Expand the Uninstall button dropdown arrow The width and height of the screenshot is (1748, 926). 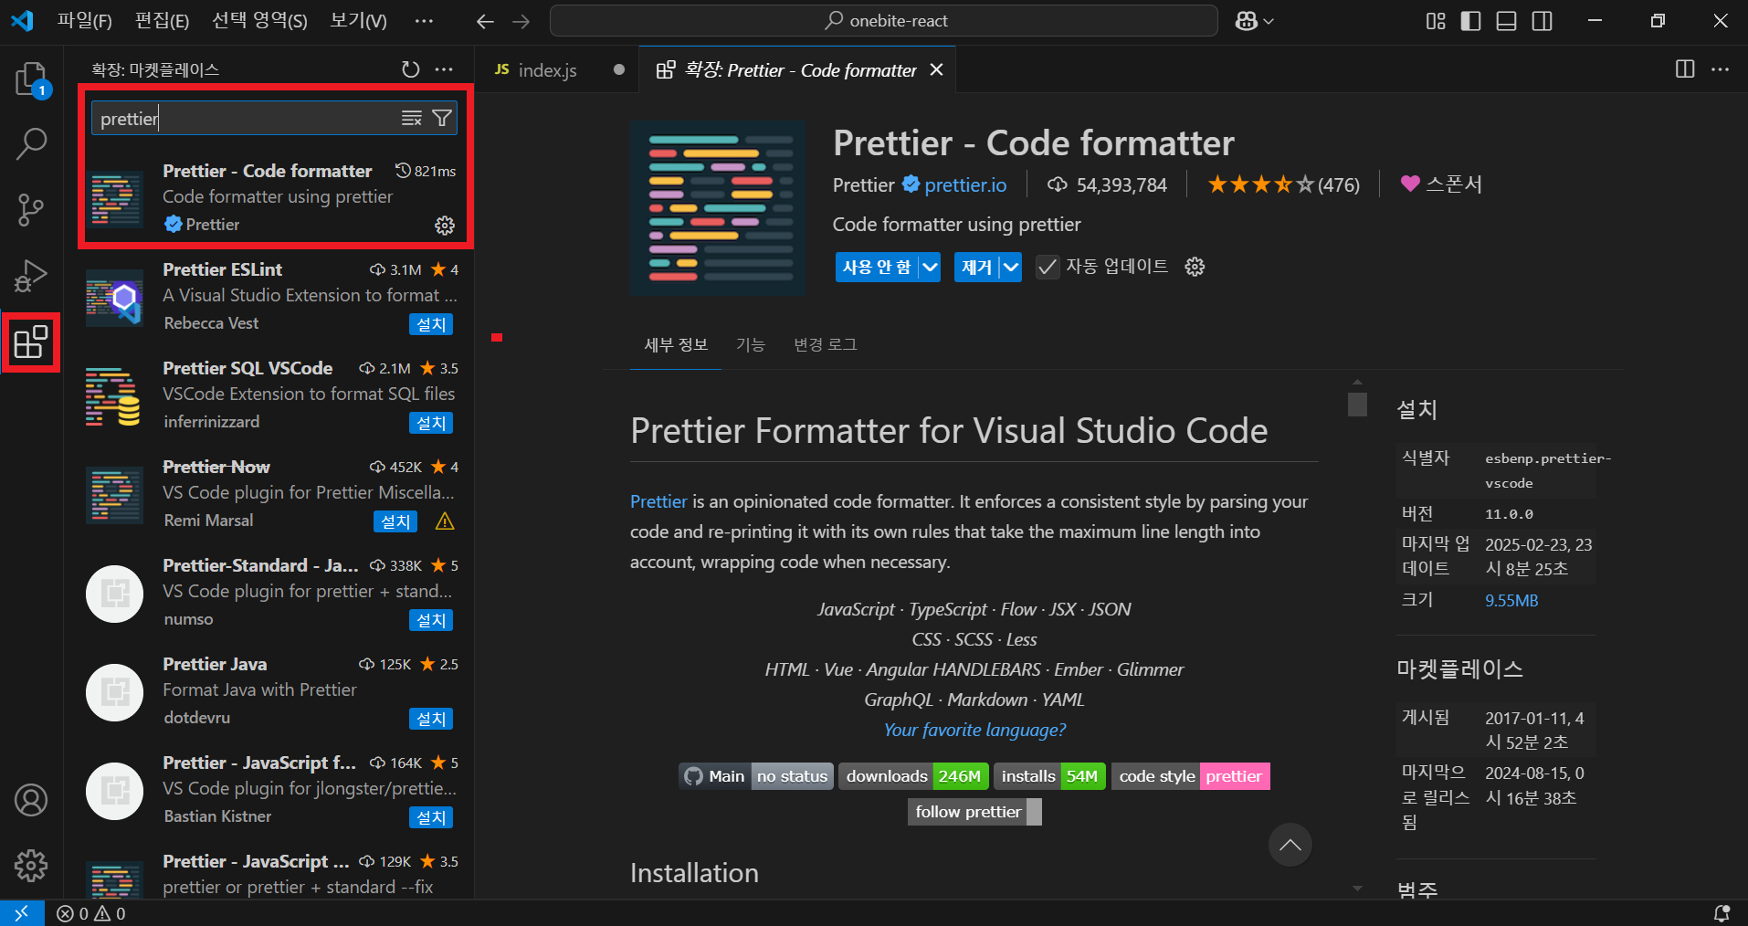[1011, 268]
